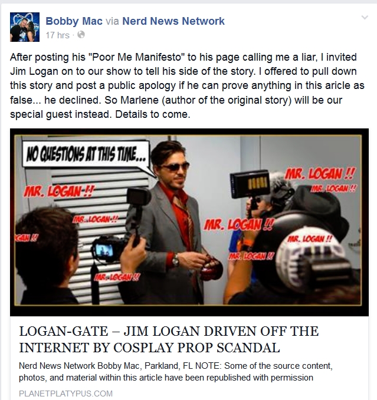Click the 'Poor Me Manifesto' phrase in the post
Screen dimensions: 377x400
(135, 57)
